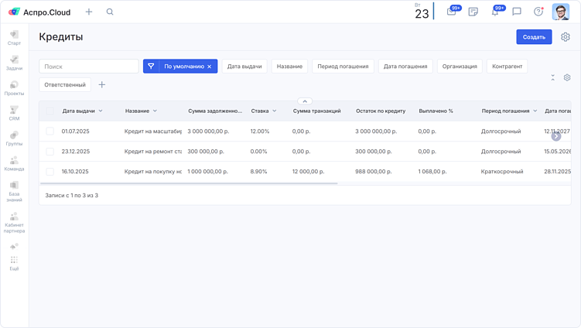Open the chat messages icon
This screenshot has width=581, height=328.
(x=517, y=12)
